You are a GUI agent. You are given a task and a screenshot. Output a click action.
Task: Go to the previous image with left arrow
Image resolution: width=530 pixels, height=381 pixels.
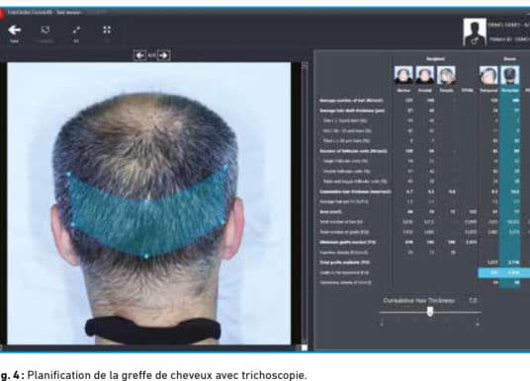(140, 55)
